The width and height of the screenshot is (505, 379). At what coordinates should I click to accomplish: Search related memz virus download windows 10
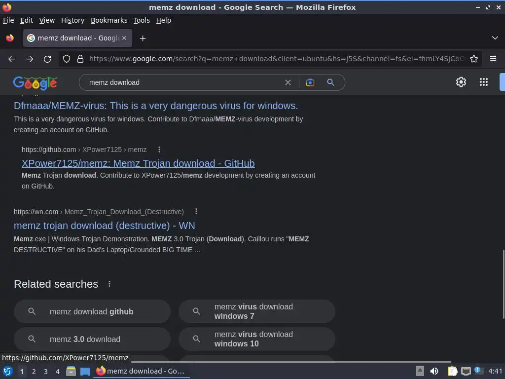[257, 339]
